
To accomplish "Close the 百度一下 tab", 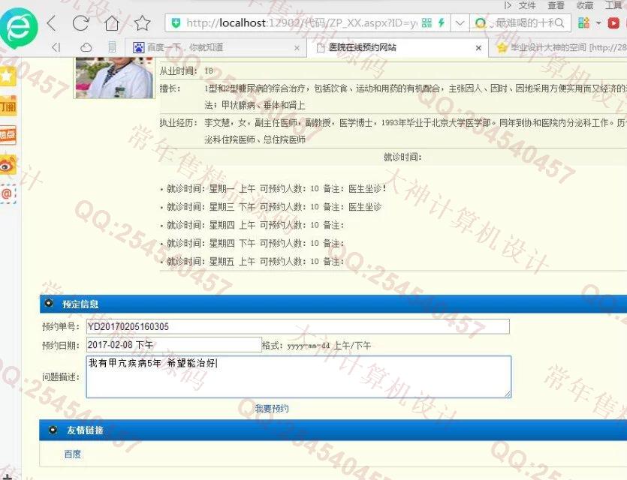I will [297, 48].
